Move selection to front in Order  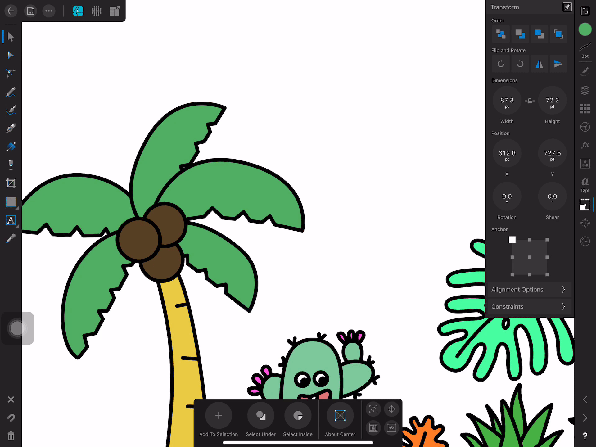(558, 34)
